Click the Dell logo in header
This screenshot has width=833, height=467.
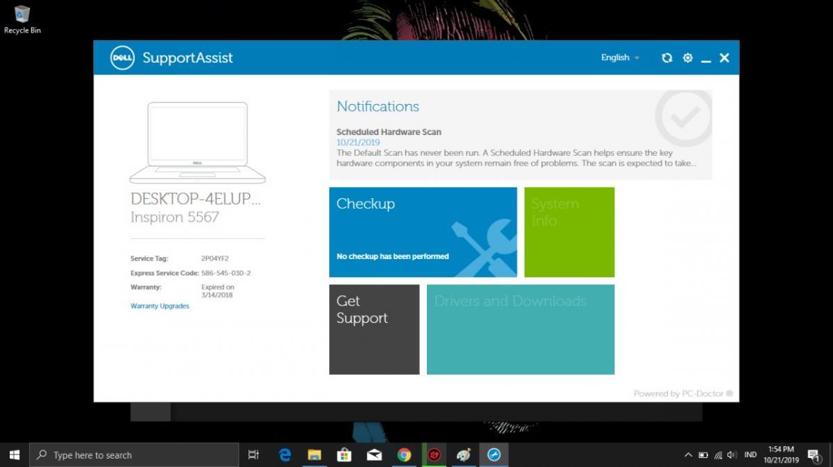(x=122, y=58)
